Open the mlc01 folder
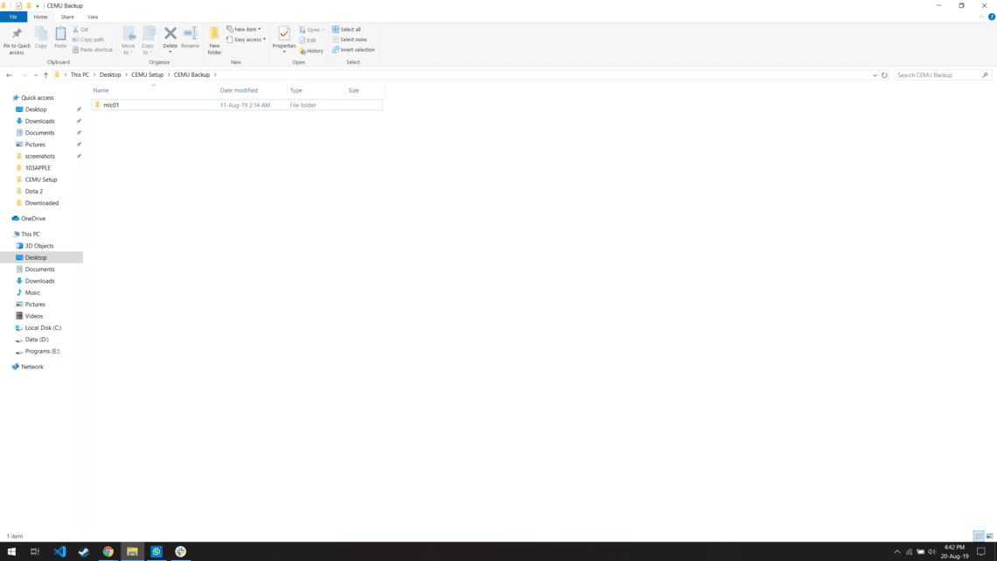This screenshot has width=997, height=561. coord(110,104)
